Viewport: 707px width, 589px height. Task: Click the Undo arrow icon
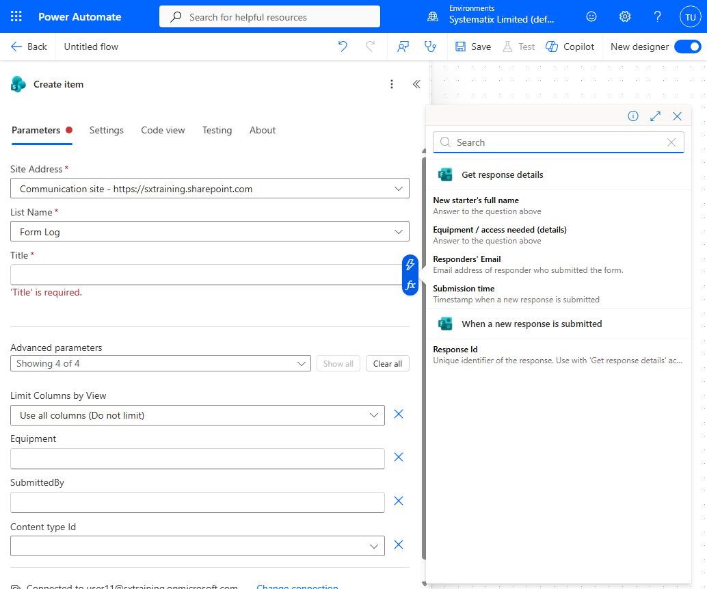point(343,47)
